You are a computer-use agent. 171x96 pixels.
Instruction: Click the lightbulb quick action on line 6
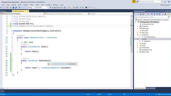(x=9, y=26)
